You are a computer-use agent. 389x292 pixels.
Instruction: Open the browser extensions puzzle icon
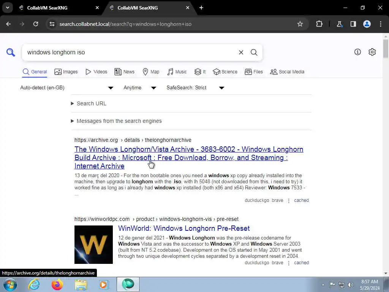[x=319, y=24]
